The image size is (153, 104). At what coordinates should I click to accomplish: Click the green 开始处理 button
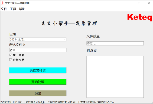coord(38,82)
